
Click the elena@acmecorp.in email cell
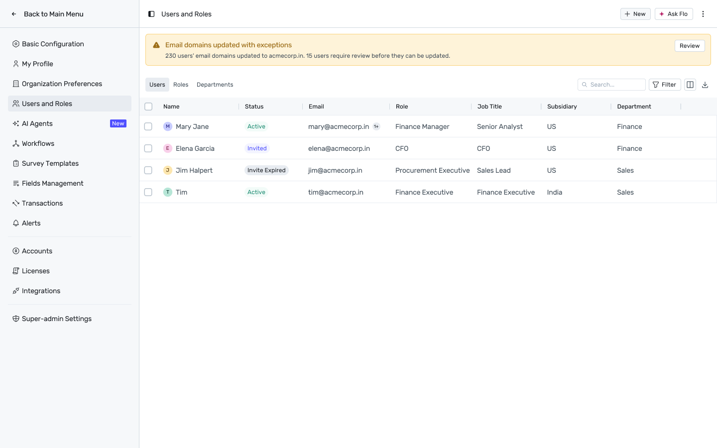[x=339, y=148]
